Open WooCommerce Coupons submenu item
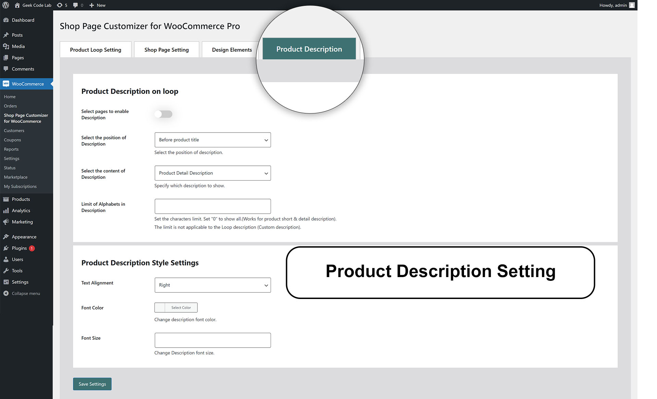657x399 pixels. [12, 140]
